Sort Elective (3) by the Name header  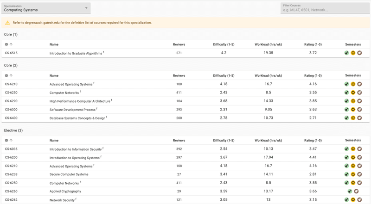point(54,140)
